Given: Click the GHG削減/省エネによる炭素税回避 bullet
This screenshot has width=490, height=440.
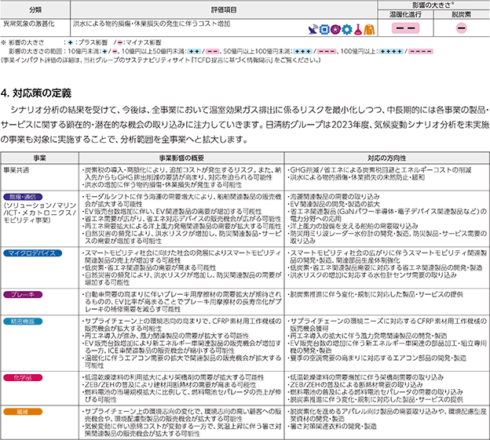Looking at the screenshot, I should [379, 170].
